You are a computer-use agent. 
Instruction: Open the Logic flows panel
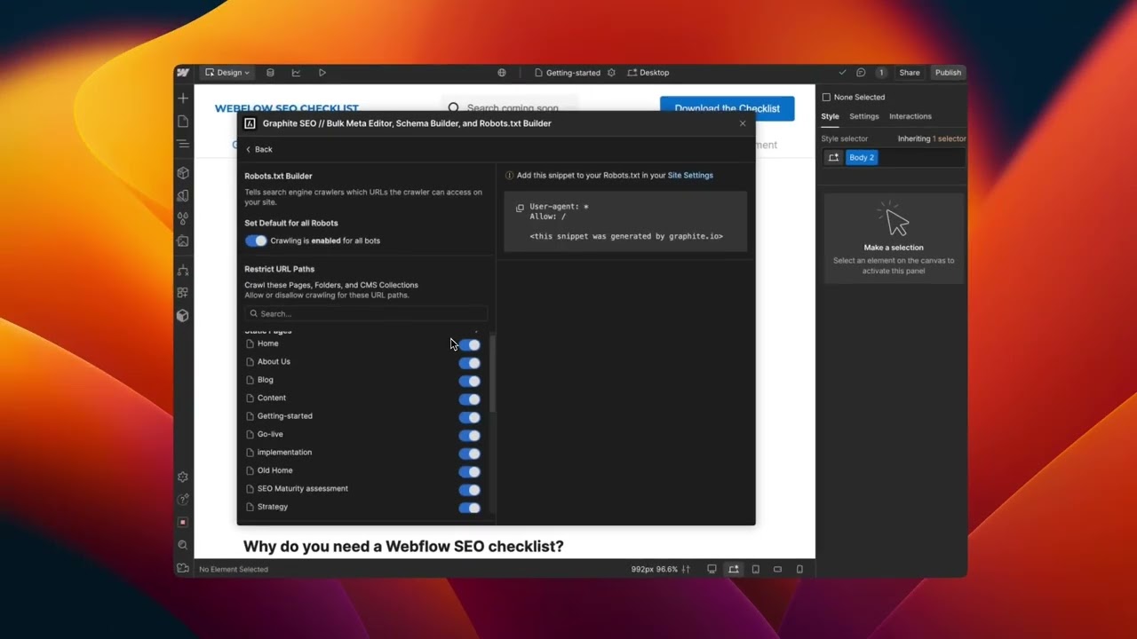[x=183, y=271]
